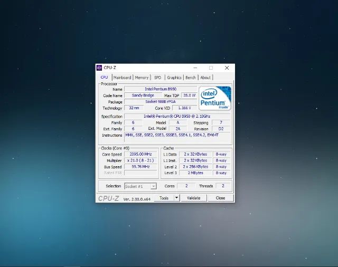Image resolution: width=338 pixels, height=267 pixels.
Task: Minimize the CPU-Z window
Action: [195, 68]
